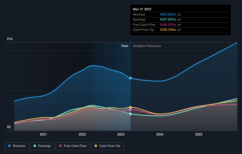Click the Analysts Forecasts label
The height and width of the screenshot is (154, 242).
pyautogui.click(x=147, y=46)
